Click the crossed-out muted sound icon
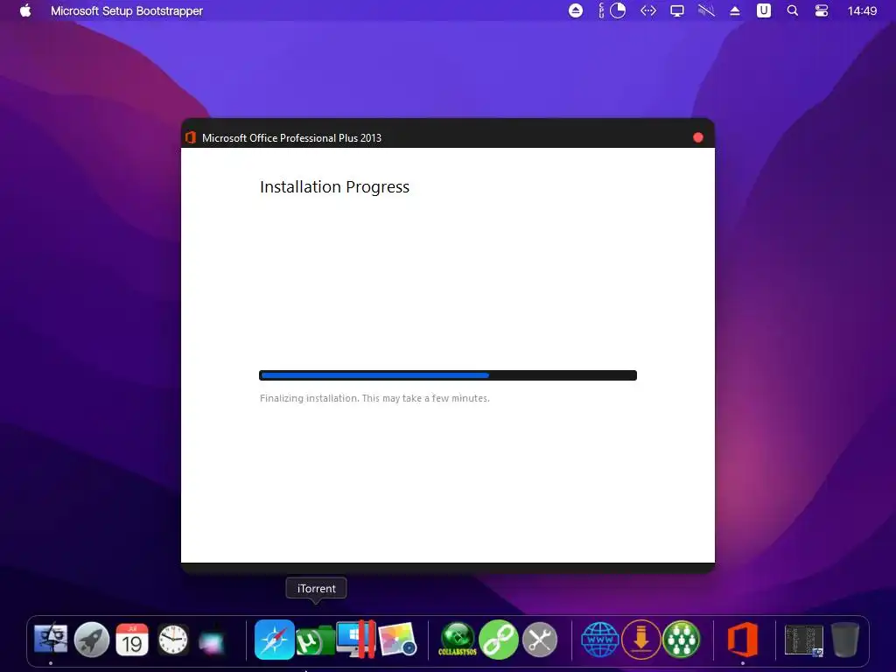 [706, 10]
